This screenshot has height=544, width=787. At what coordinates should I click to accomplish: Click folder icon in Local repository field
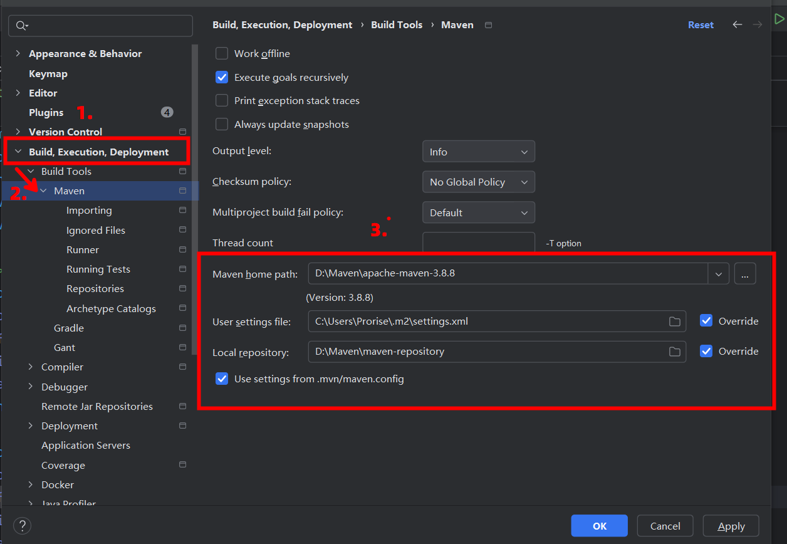click(674, 352)
